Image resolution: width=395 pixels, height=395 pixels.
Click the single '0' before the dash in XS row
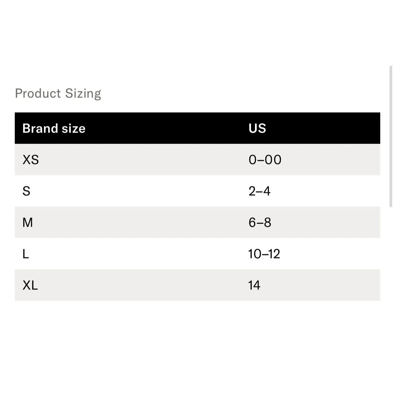[252, 160]
